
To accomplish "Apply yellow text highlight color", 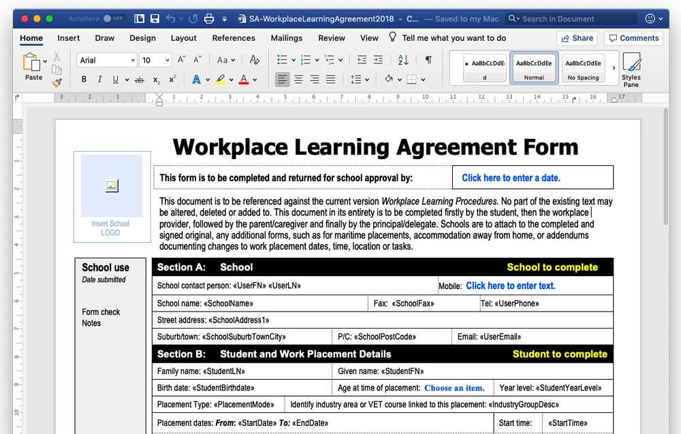I will pos(220,80).
